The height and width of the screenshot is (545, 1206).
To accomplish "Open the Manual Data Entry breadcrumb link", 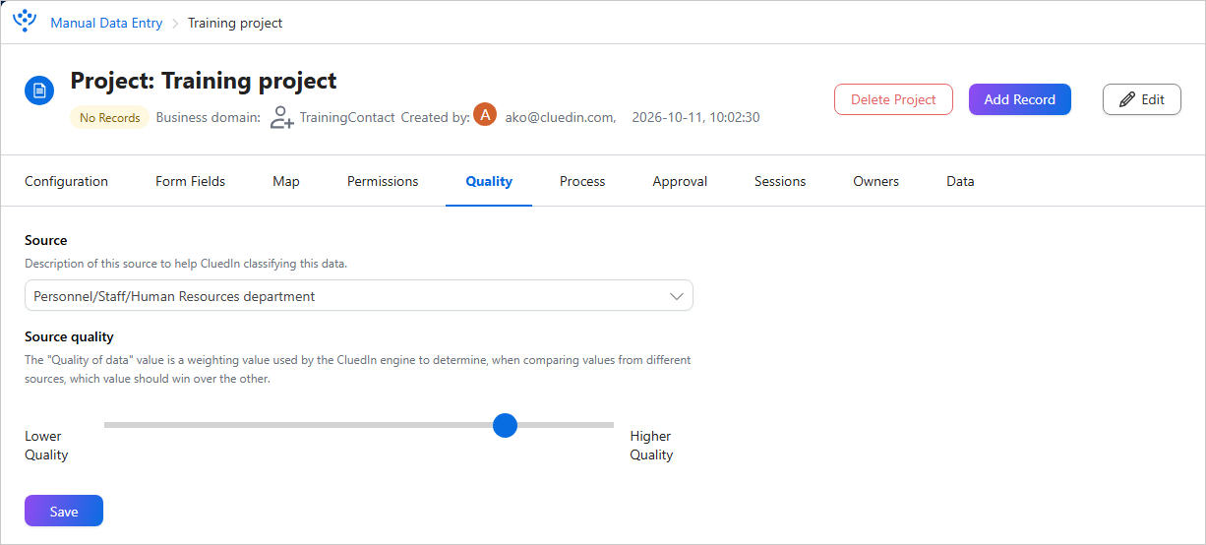I will tap(106, 23).
